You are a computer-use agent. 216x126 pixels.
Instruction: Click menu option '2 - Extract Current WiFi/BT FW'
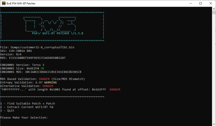click(27, 107)
